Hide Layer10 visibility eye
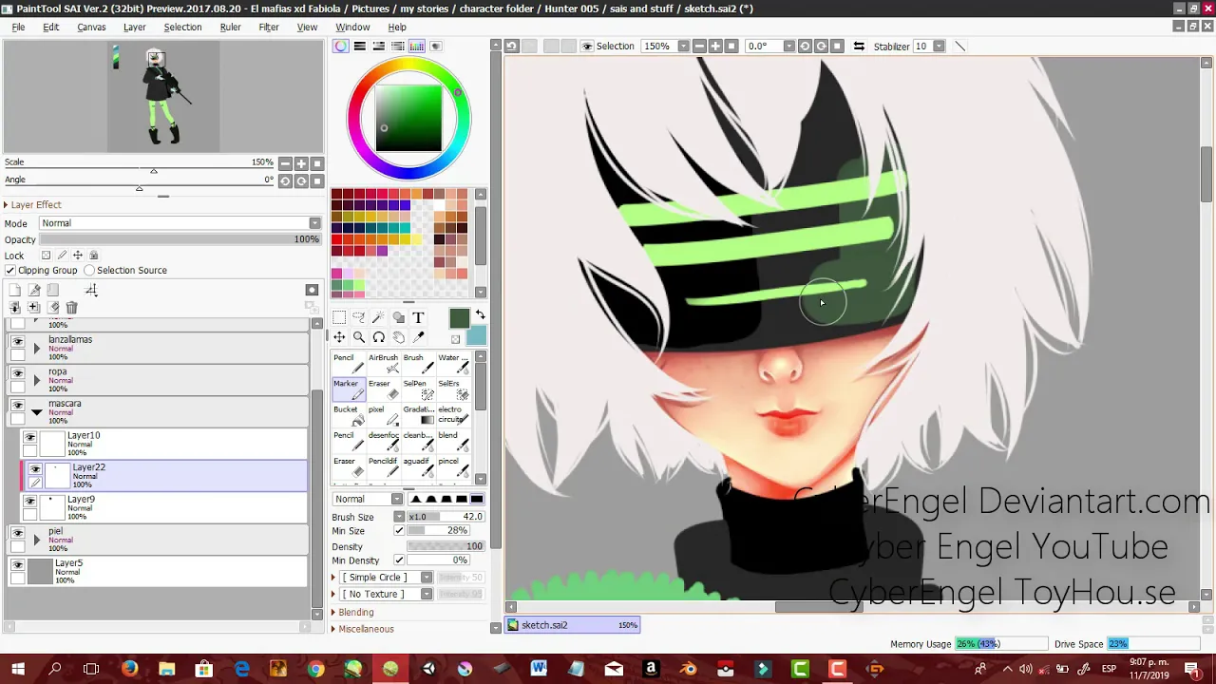This screenshot has height=684, width=1216. tap(29, 438)
